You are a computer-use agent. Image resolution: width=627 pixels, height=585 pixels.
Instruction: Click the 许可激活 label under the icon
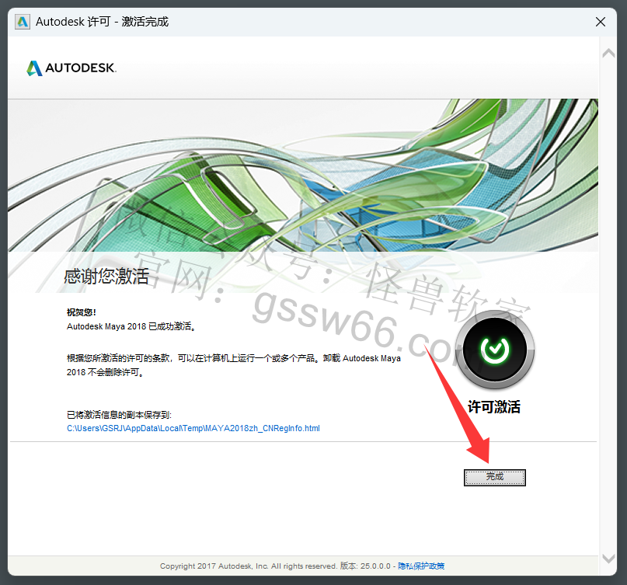tap(494, 406)
